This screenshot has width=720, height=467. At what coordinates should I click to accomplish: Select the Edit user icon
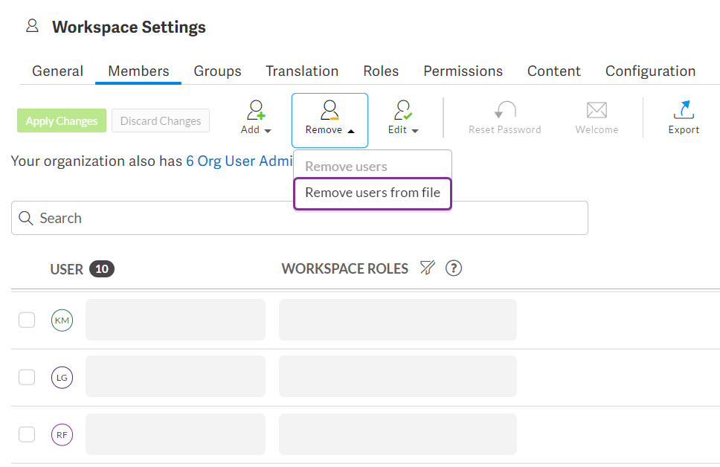coord(402,110)
